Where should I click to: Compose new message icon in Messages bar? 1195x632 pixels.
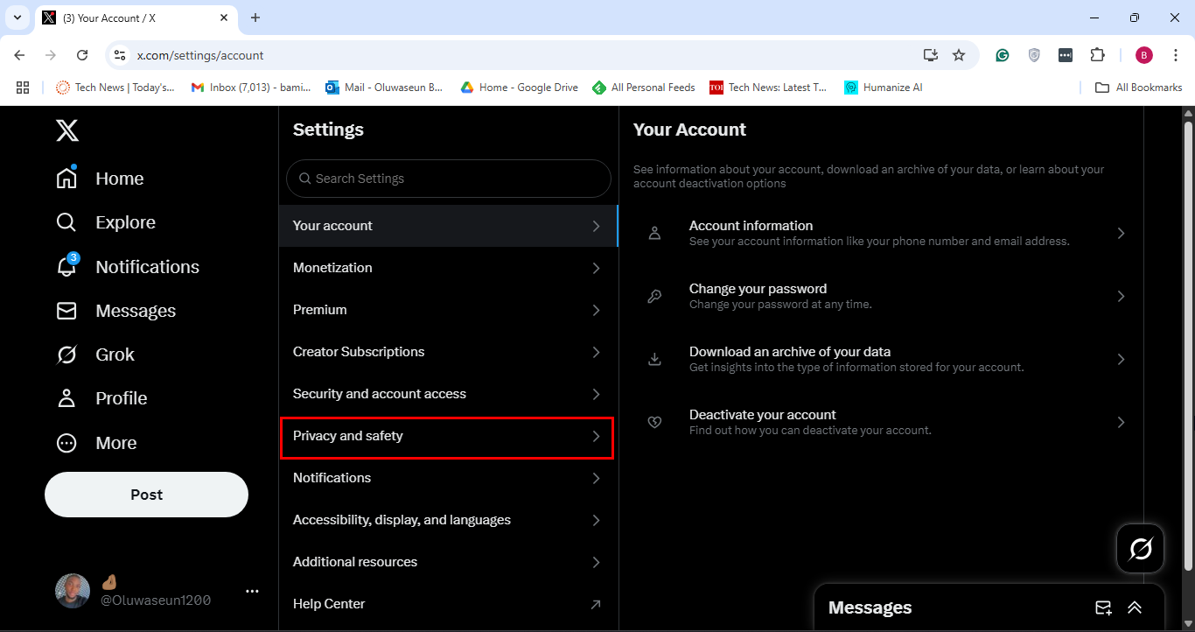tap(1103, 607)
